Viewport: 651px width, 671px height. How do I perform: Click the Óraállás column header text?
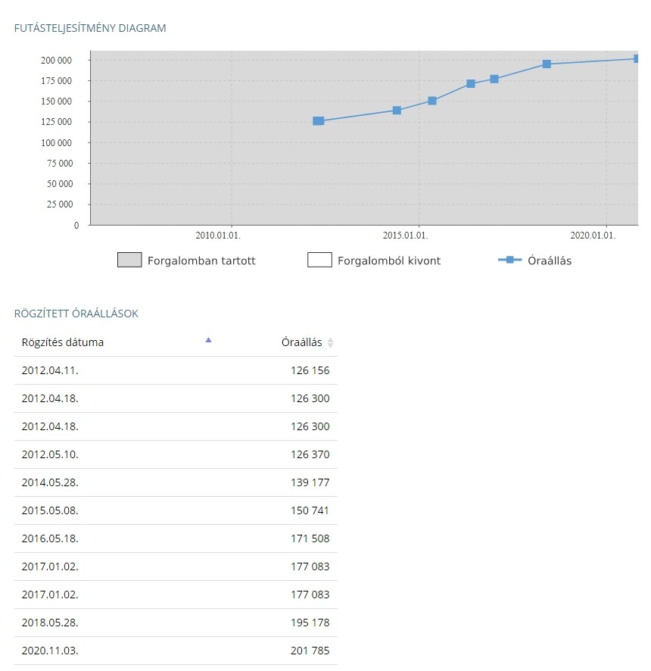coord(301,342)
